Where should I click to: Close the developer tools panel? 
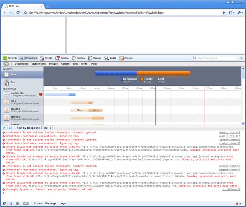[241, 58]
